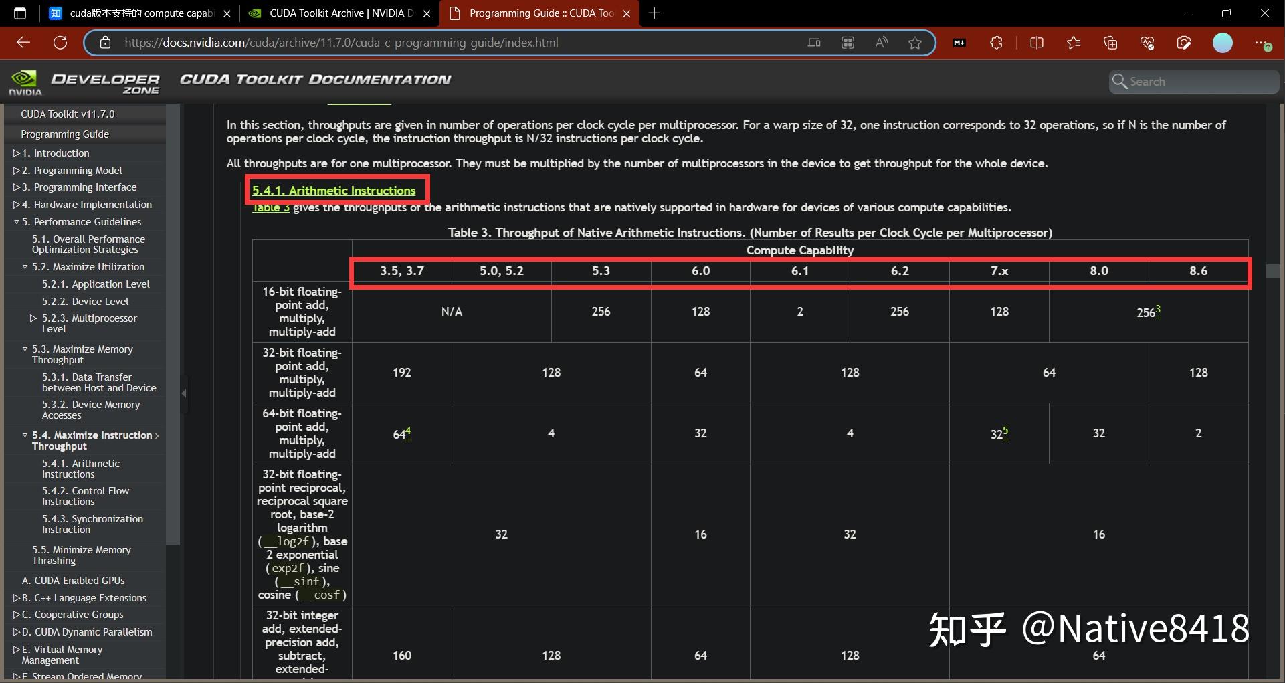1285x683 pixels.
Task: Expand the '1. Introduction' section
Action: pyautogui.click(x=16, y=153)
